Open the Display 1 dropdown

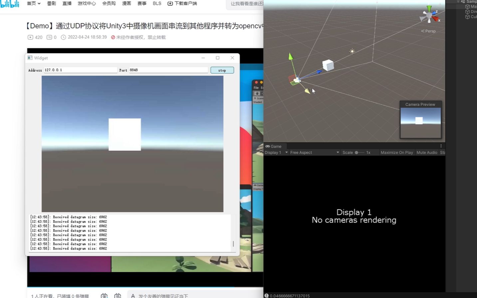[275, 152]
